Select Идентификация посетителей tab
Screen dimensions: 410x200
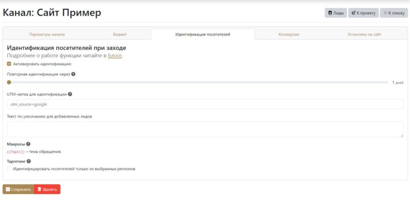(203, 34)
